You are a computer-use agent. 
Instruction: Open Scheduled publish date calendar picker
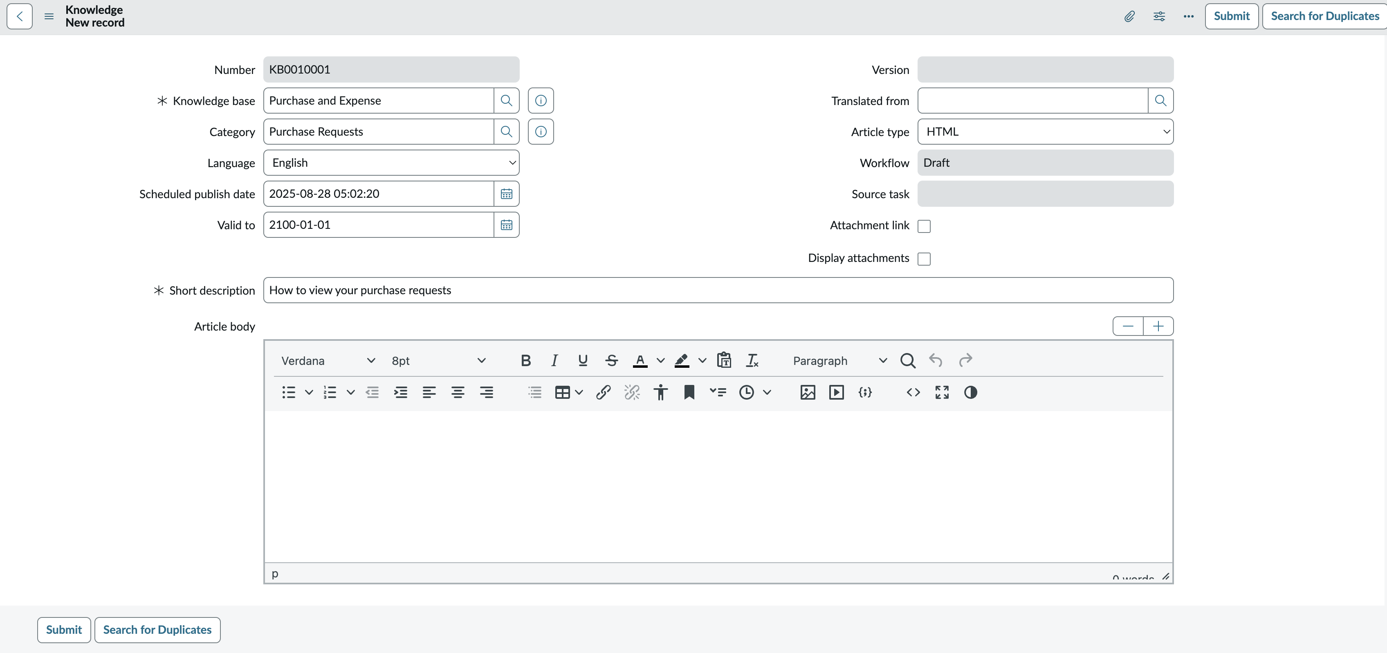tap(506, 194)
